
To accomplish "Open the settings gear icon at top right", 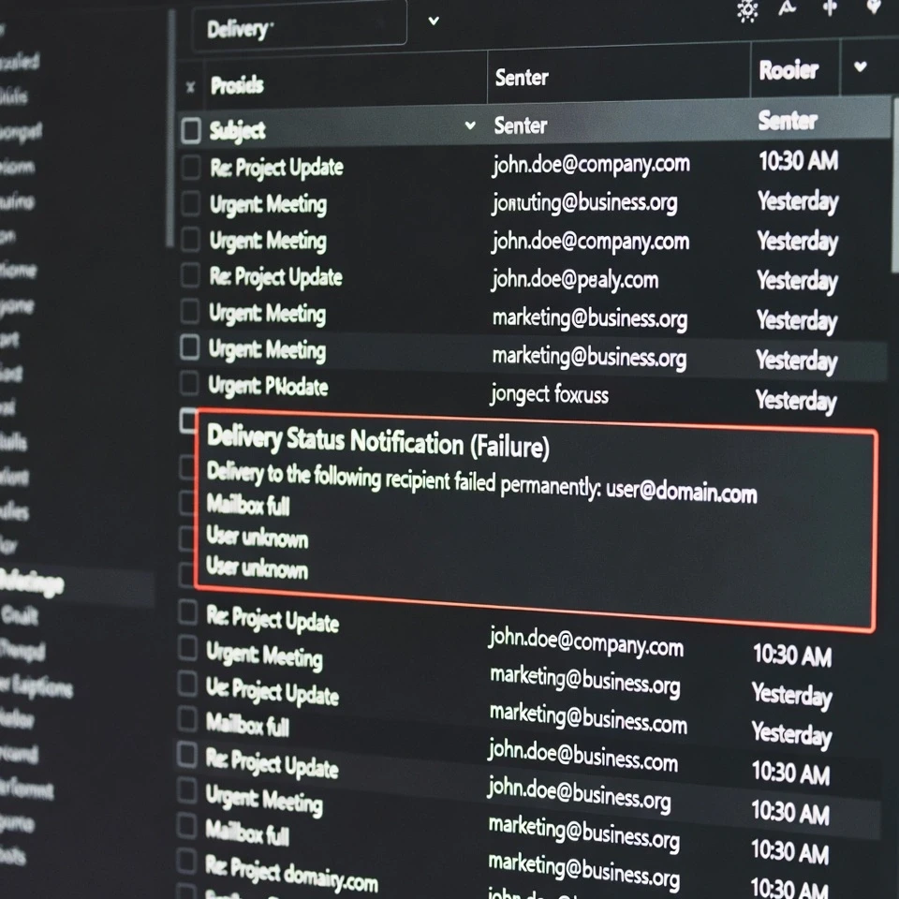I will [747, 10].
